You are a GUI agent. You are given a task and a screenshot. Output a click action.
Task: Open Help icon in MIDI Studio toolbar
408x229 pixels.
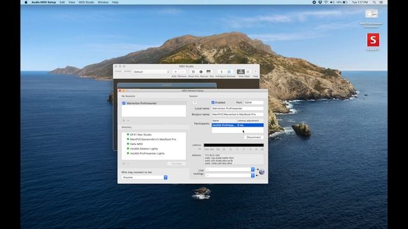coord(256,72)
